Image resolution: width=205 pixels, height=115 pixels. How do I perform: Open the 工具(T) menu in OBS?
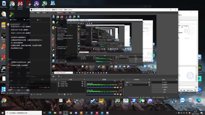pos(67,13)
